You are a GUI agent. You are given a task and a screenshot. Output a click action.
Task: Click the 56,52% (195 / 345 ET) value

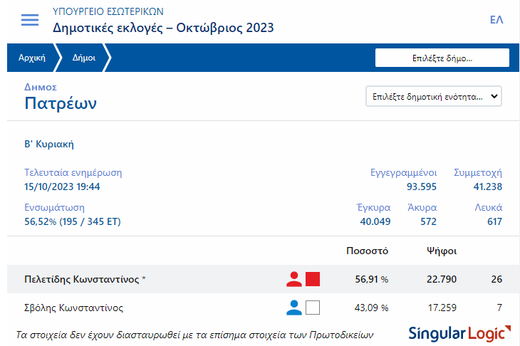pyautogui.click(x=72, y=221)
